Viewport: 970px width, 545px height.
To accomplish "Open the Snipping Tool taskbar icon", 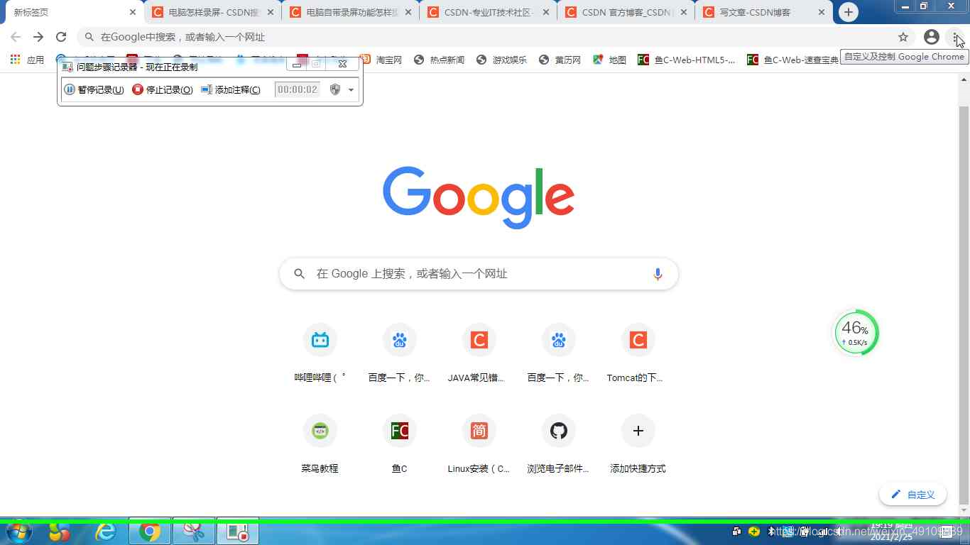I will point(194,532).
